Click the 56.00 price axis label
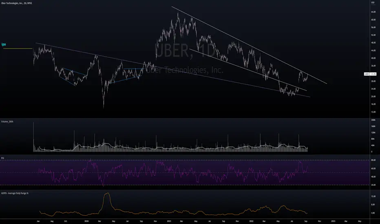This screenshot has height=224, width=380. point(373,27)
